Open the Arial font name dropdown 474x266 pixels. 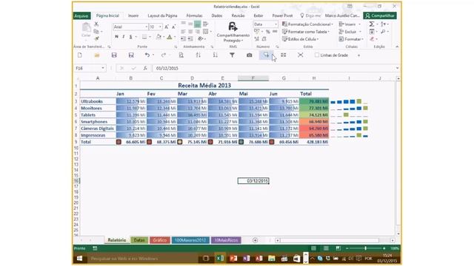(147, 27)
